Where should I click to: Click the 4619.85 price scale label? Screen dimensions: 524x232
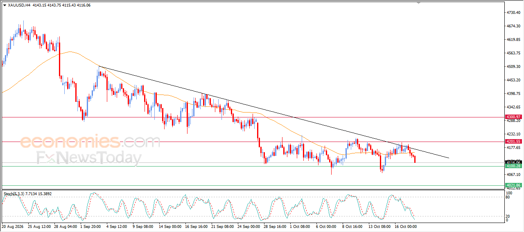[513, 40]
